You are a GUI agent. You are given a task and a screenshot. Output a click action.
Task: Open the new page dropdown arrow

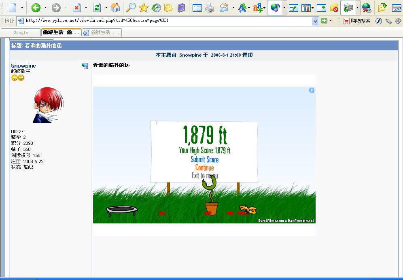tap(22, 7)
